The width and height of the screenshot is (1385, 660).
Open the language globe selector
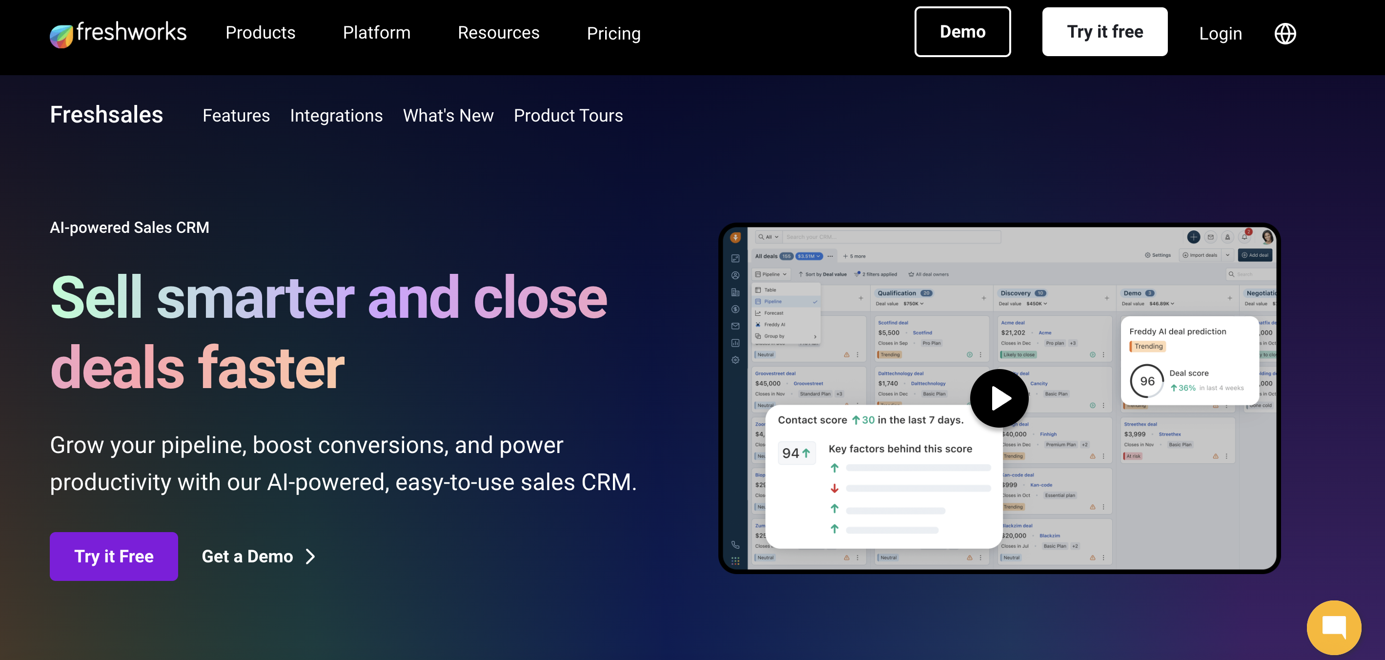pyautogui.click(x=1284, y=33)
